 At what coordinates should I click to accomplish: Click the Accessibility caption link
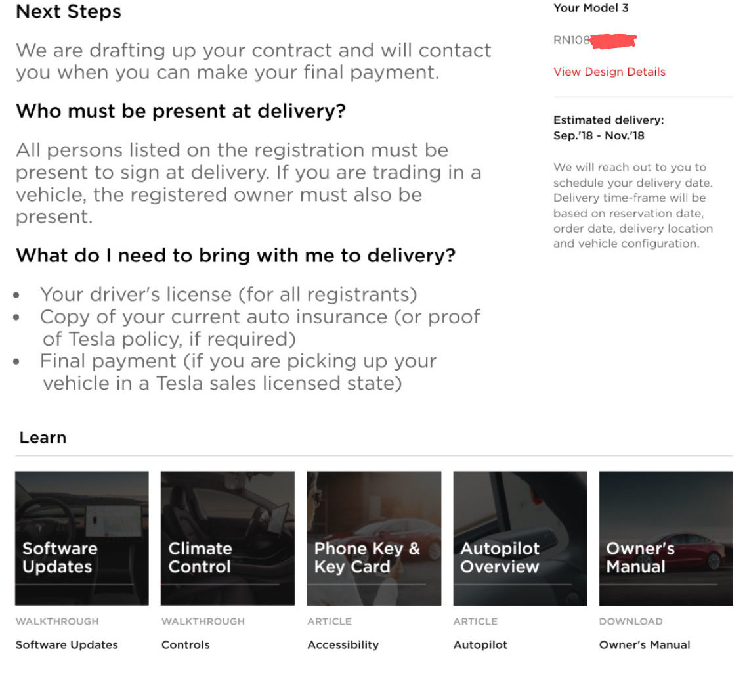point(343,644)
